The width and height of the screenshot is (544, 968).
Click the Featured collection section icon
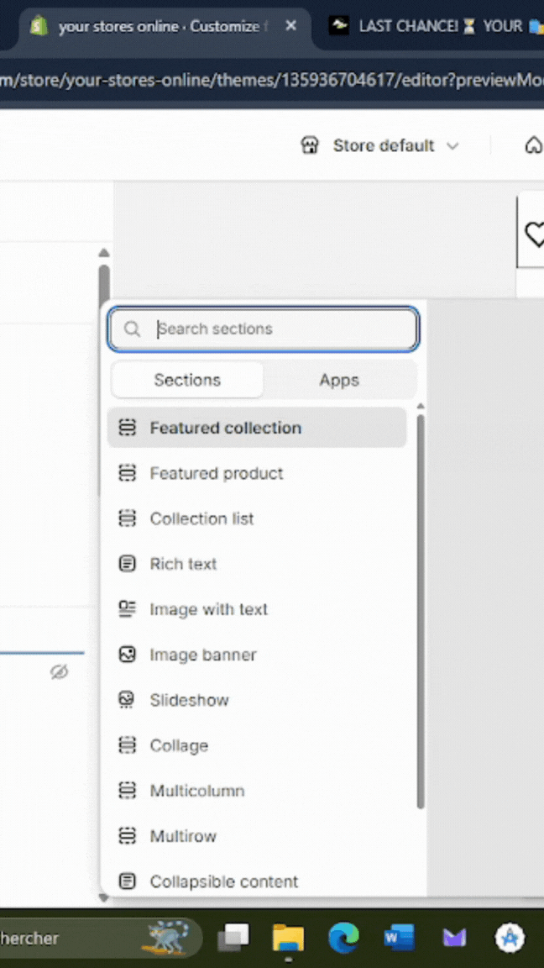click(127, 428)
